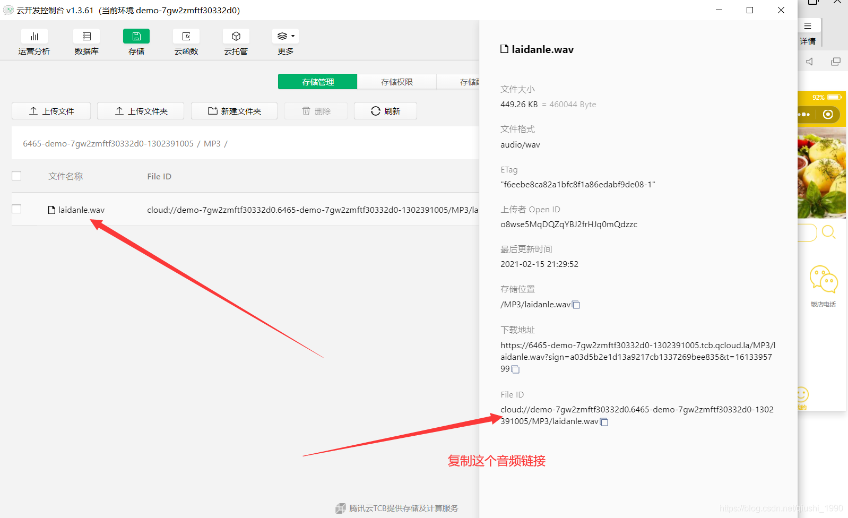Copy the File ID in details panel
The height and width of the screenshot is (518, 848).
[604, 422]
